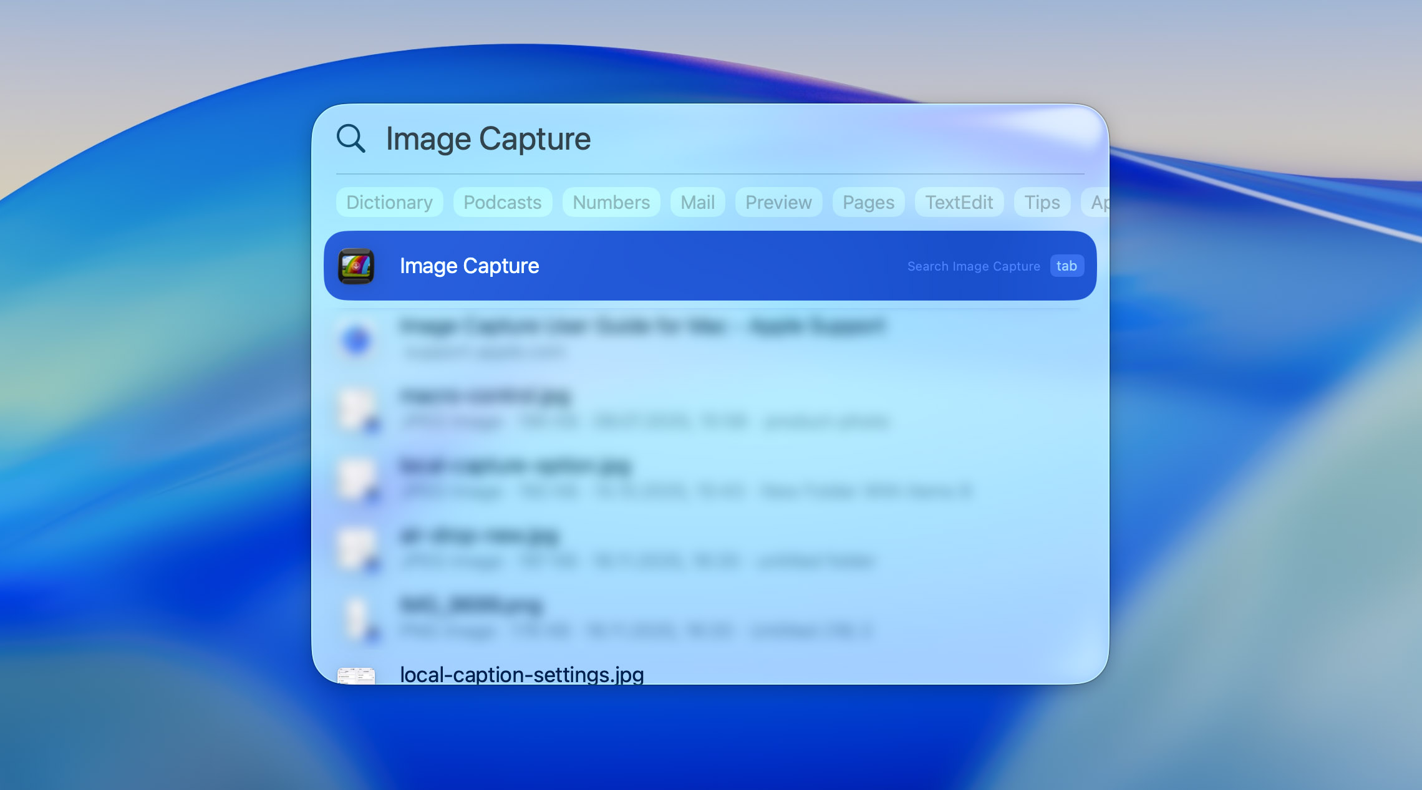Switch to the Mail filter chip
This screenshot has width=1422, height=790.
[x=697, y=202]
